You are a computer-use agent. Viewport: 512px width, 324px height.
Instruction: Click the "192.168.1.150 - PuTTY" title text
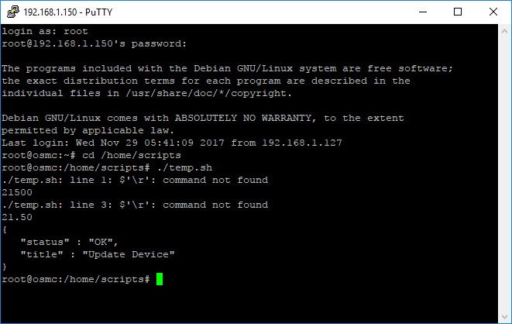(68, 12)
